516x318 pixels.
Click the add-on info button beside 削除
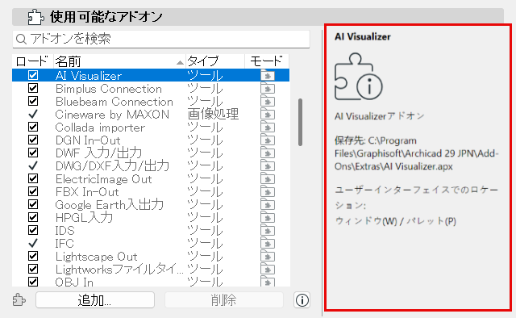tap(302, 300)
